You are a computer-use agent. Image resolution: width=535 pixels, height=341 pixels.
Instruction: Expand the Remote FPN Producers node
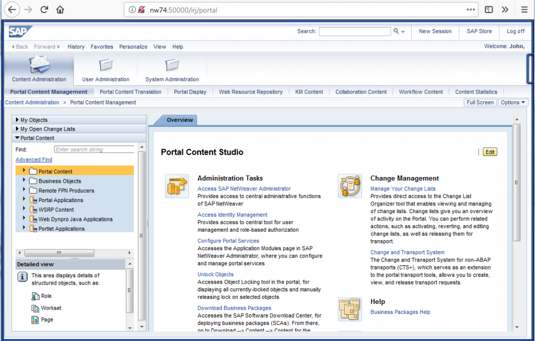[x=24, y=189]
